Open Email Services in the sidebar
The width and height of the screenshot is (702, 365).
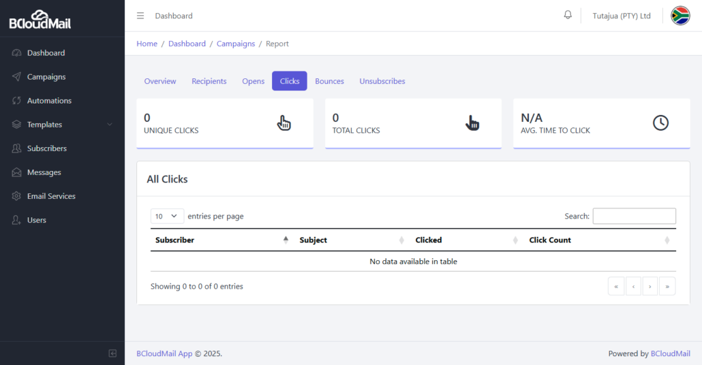(x=51, y=196)
